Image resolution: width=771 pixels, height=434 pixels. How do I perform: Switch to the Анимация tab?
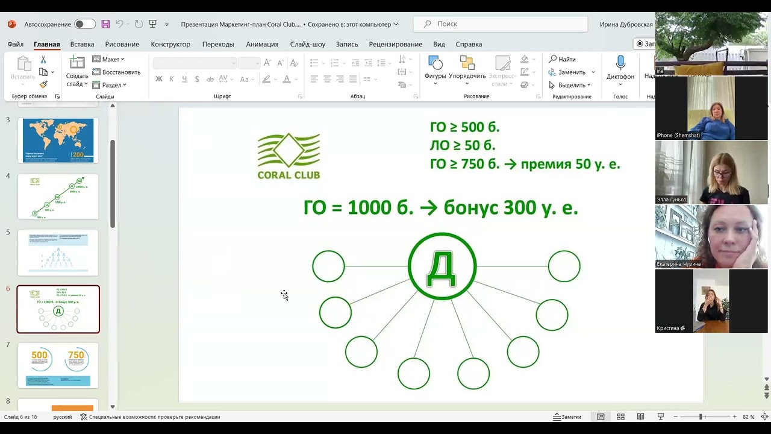262,44
